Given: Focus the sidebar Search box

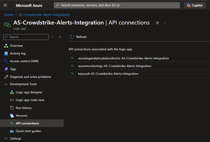Looking at the screenshot, I should point(26,37).
